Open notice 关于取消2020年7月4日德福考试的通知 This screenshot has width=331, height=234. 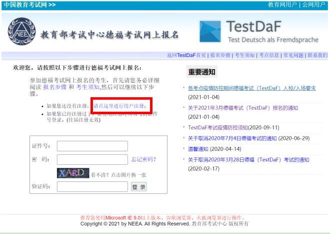tap(232, 138)
